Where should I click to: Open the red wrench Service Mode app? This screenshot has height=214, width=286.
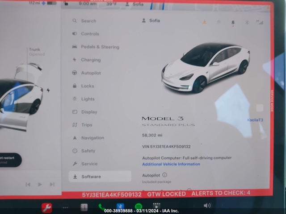pos(47,208)
